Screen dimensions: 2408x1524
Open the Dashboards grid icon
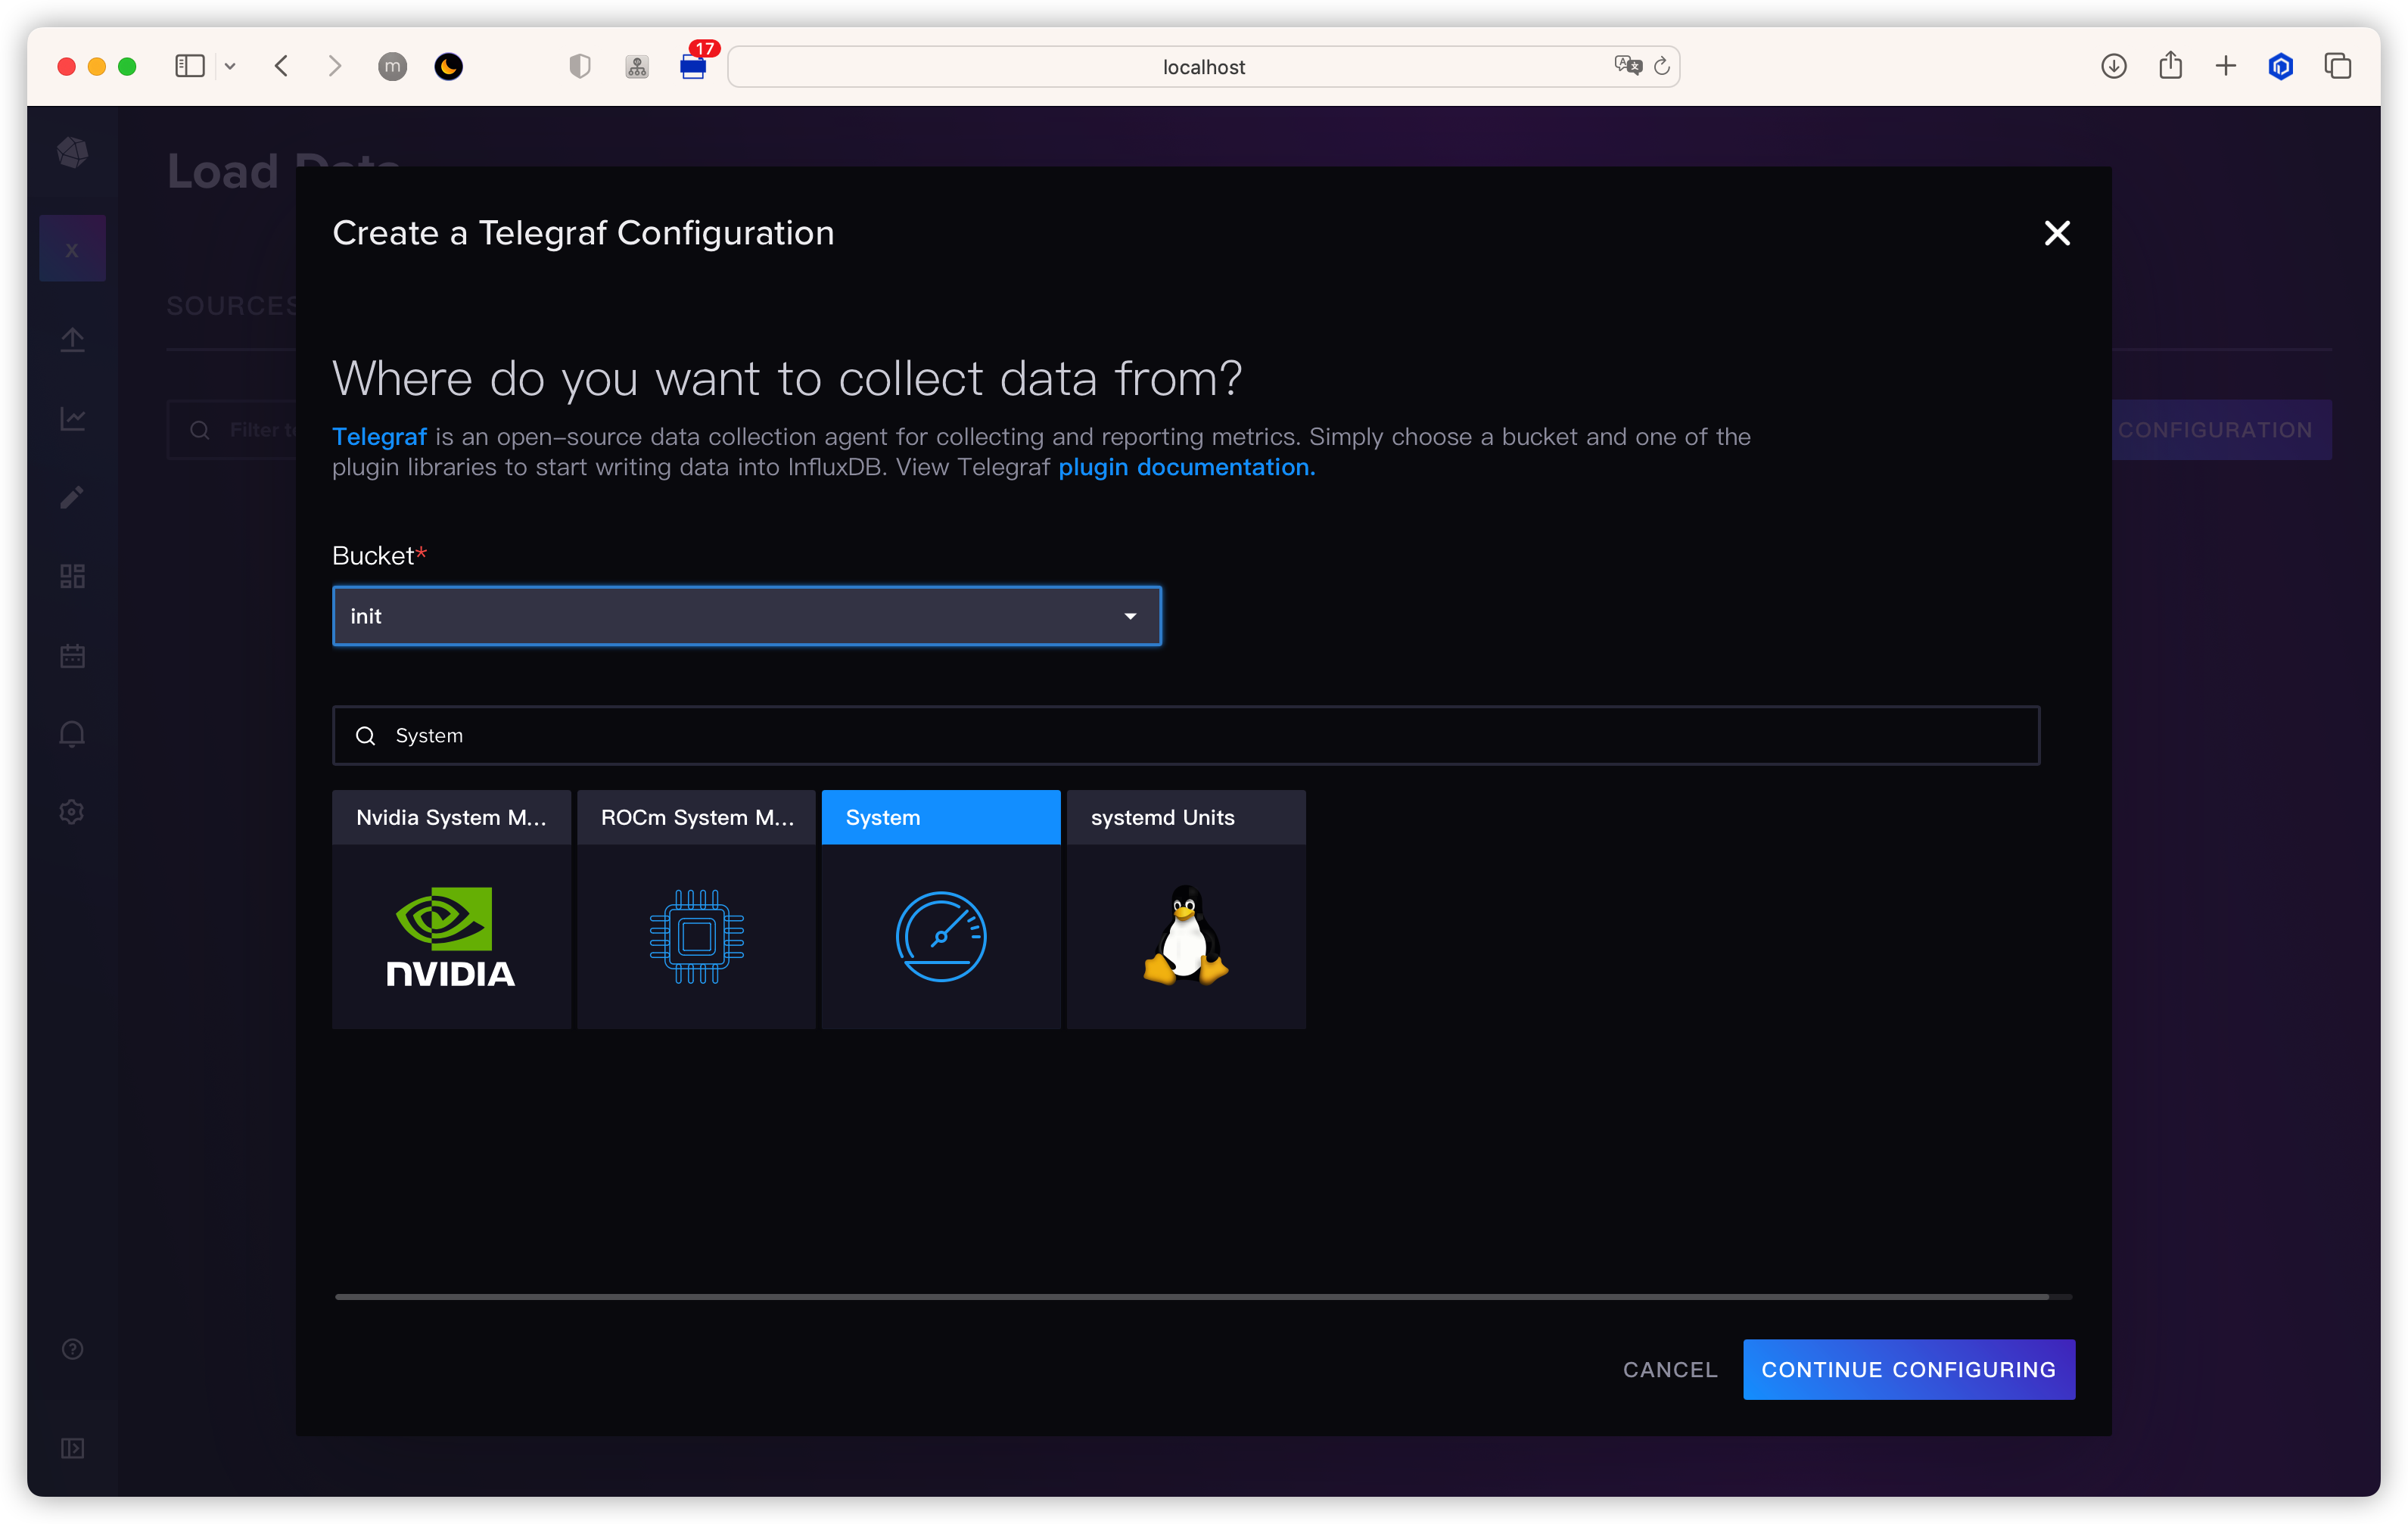coord(72,575)
